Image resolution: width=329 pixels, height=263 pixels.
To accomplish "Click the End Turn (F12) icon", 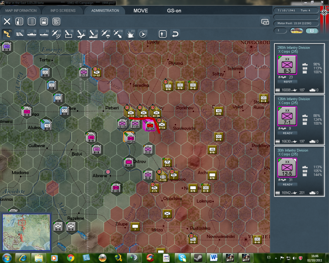I will point(143,34).
